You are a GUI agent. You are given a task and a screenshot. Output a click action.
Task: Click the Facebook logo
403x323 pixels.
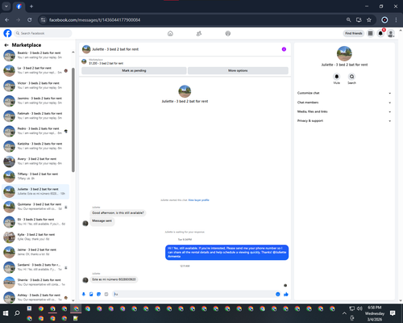7,33
